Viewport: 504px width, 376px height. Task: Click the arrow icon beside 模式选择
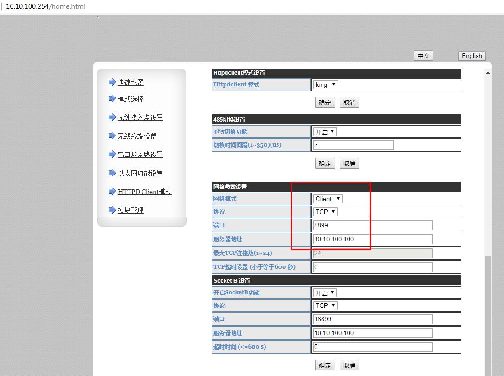click(x=112, y=99)
